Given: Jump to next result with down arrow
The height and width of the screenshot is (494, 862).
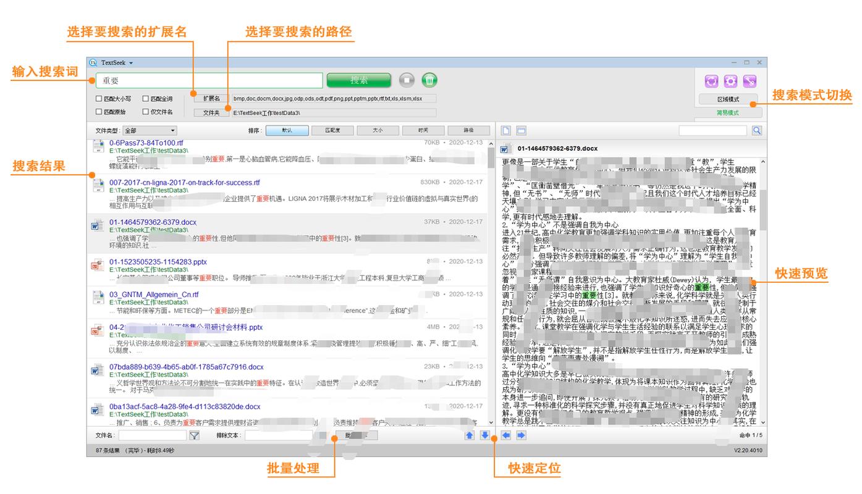Looking at the screenshot, I should point(484,435).
